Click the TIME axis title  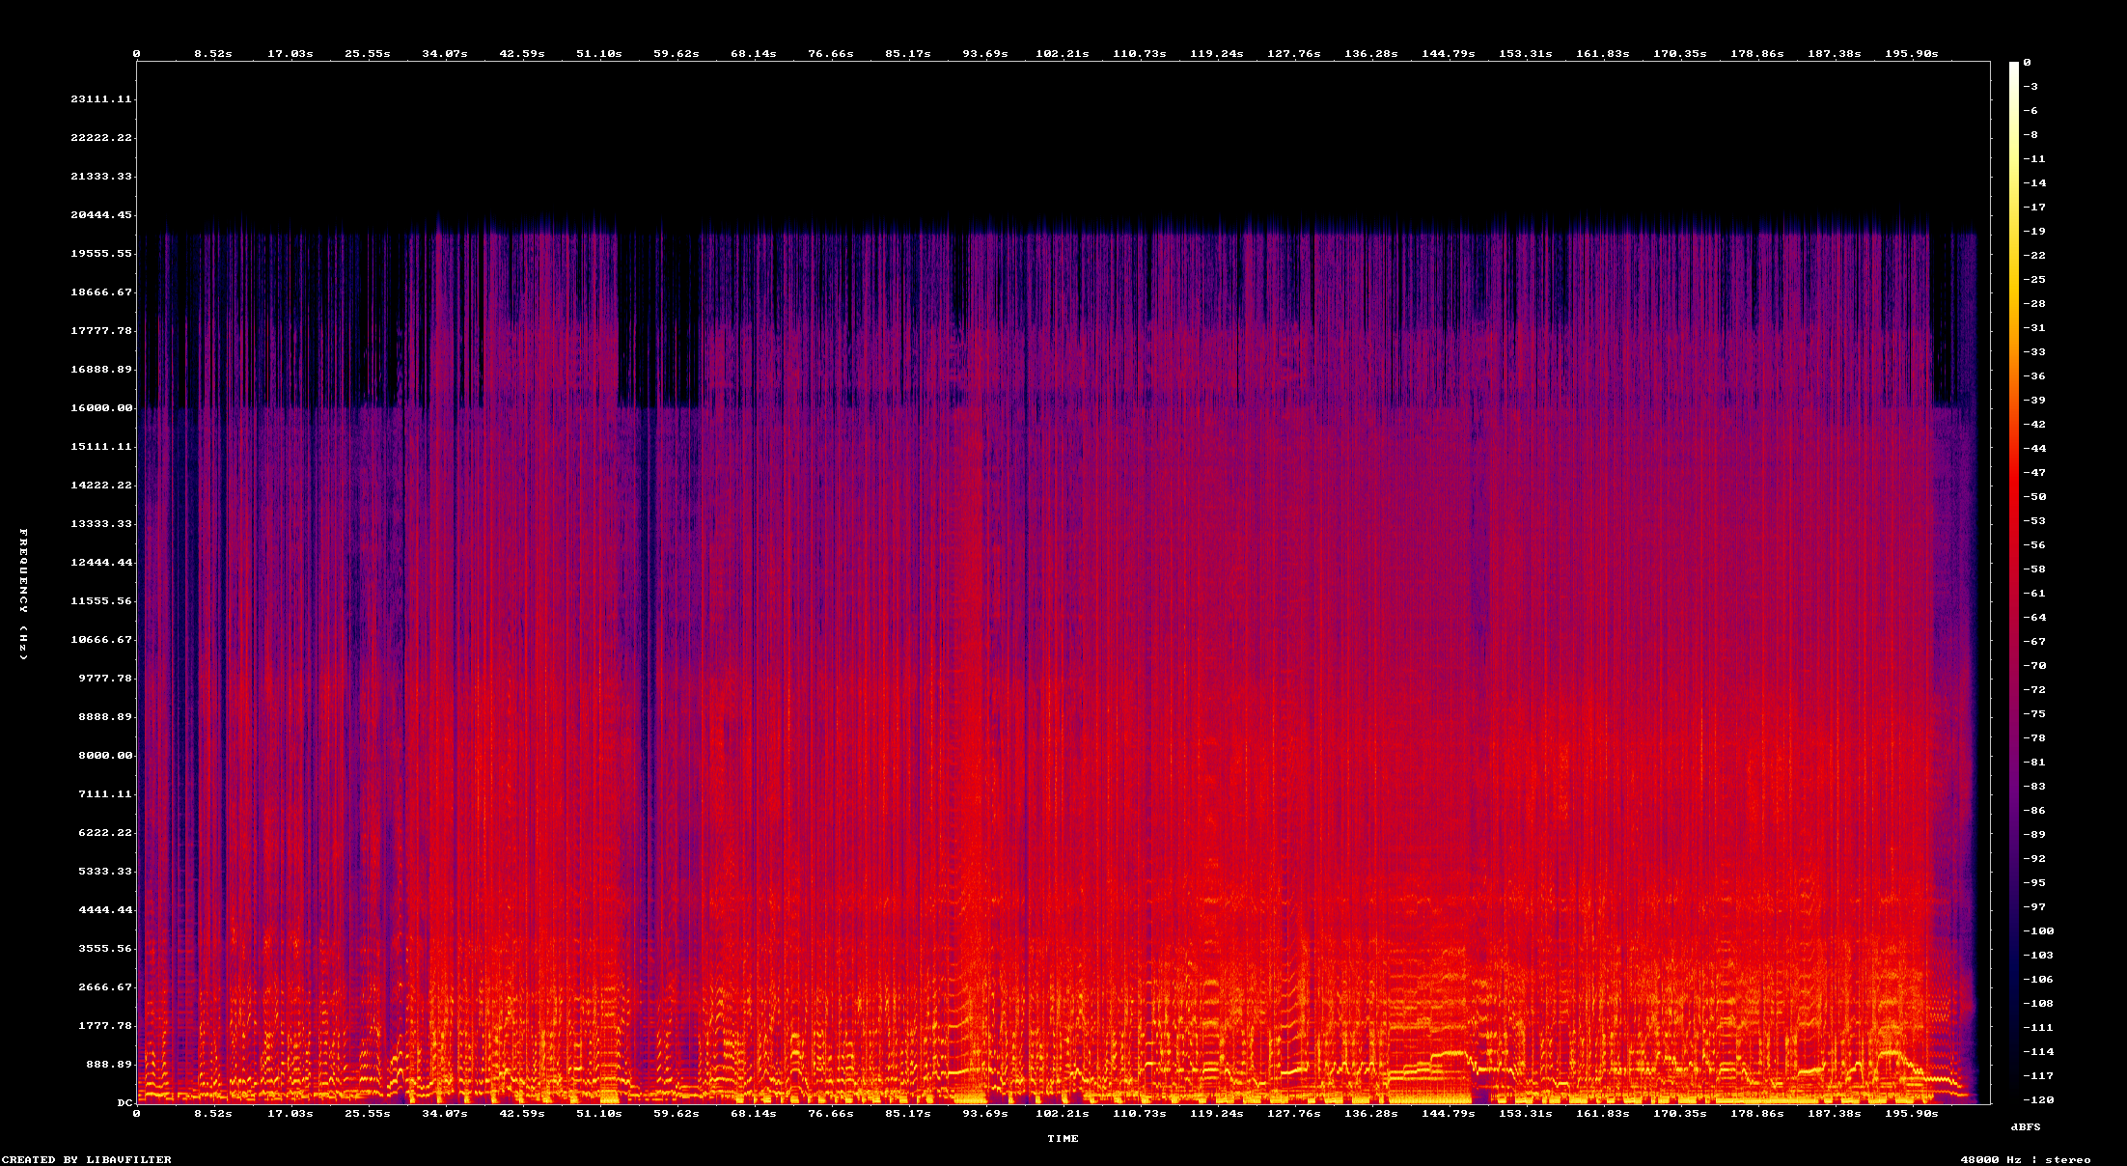click(x=1063, y=1139)
